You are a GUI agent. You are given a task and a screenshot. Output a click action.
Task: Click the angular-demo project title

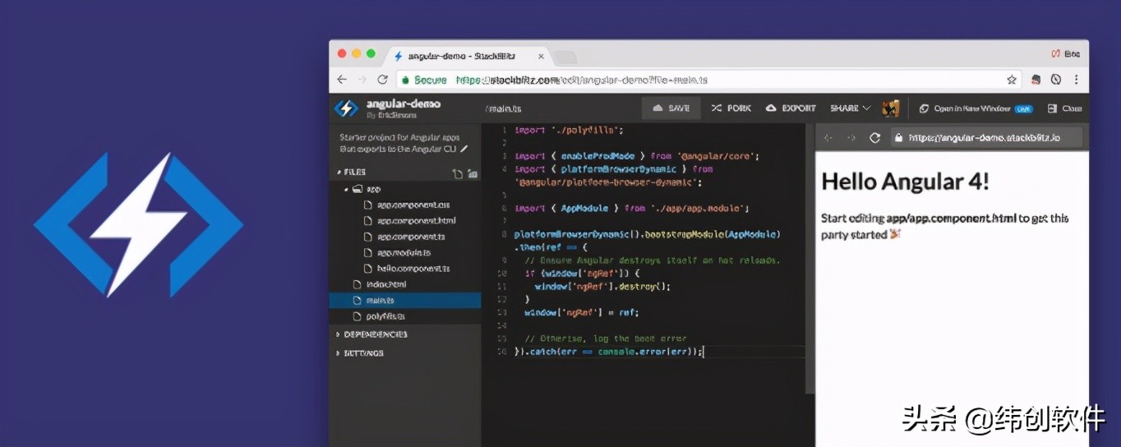403,104
